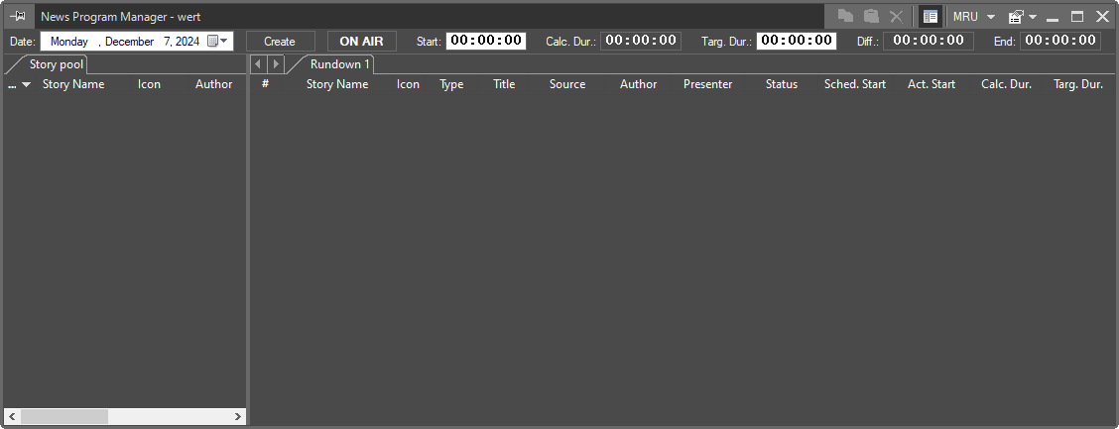
Task: Click the Targ. Dur. time field
Action: (x=796, y=41)
